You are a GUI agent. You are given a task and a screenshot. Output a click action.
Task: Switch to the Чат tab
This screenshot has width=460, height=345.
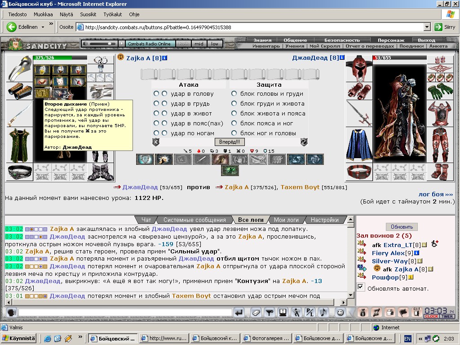coord(146,220)
